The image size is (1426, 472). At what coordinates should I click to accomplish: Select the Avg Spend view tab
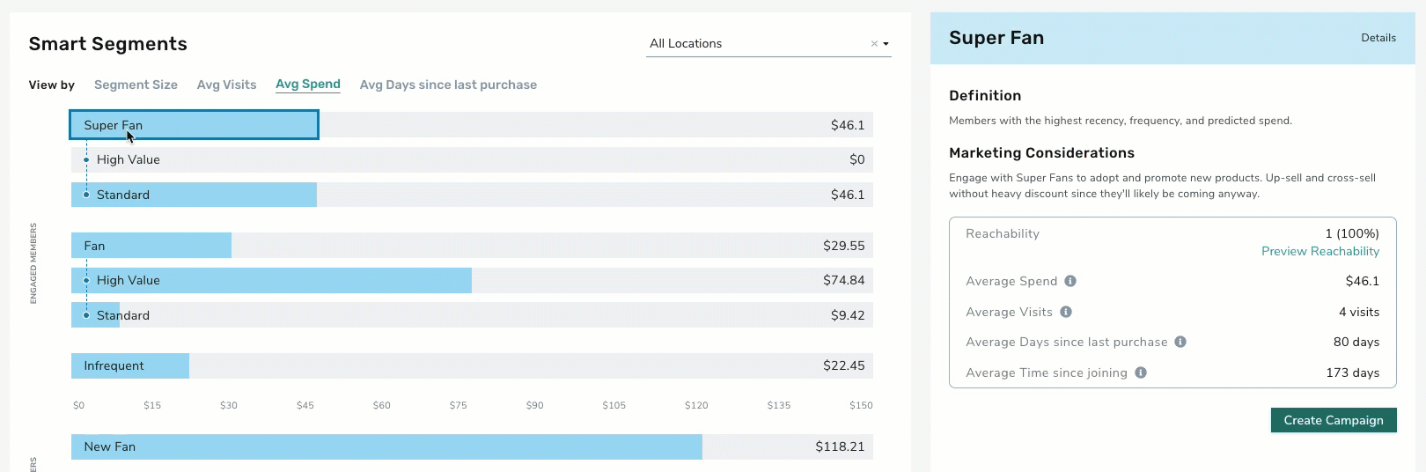tap(308, 85)
